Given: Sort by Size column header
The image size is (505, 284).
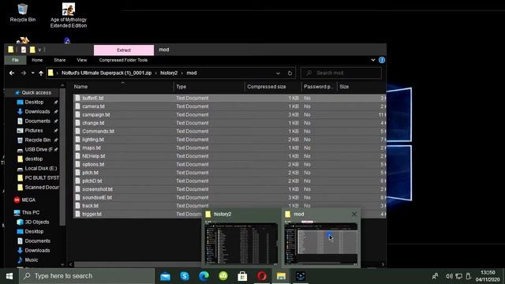Looking at the screenshot, I should tap(361, 87).
